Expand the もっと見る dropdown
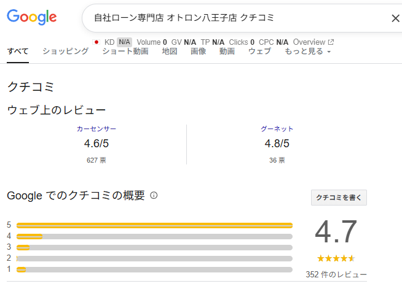 point(308,52)
